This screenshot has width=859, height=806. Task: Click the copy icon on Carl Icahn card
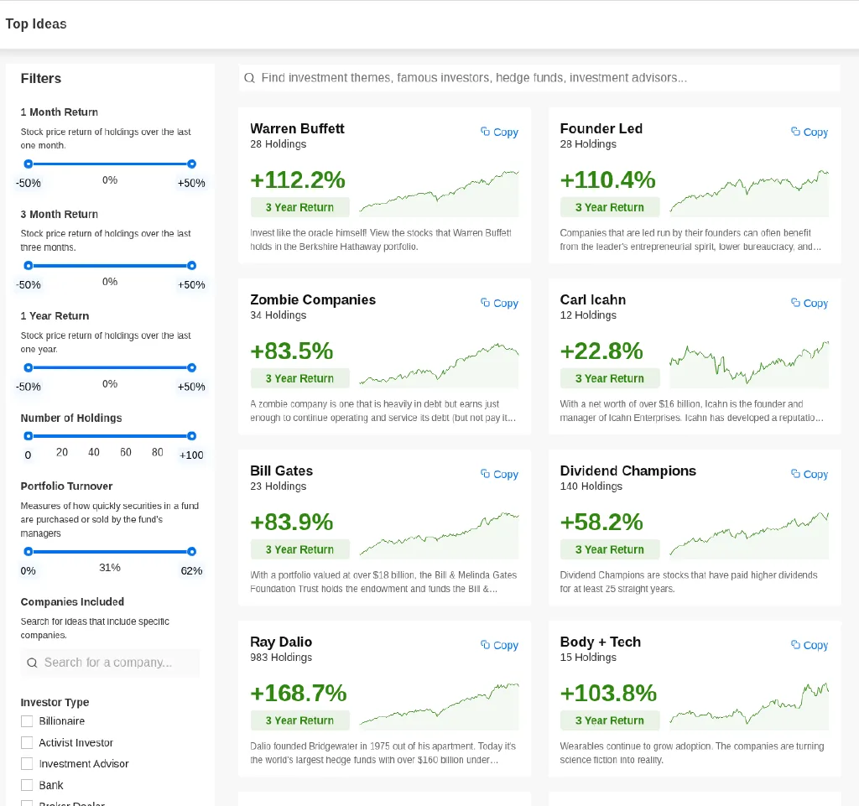coord(795,302)
